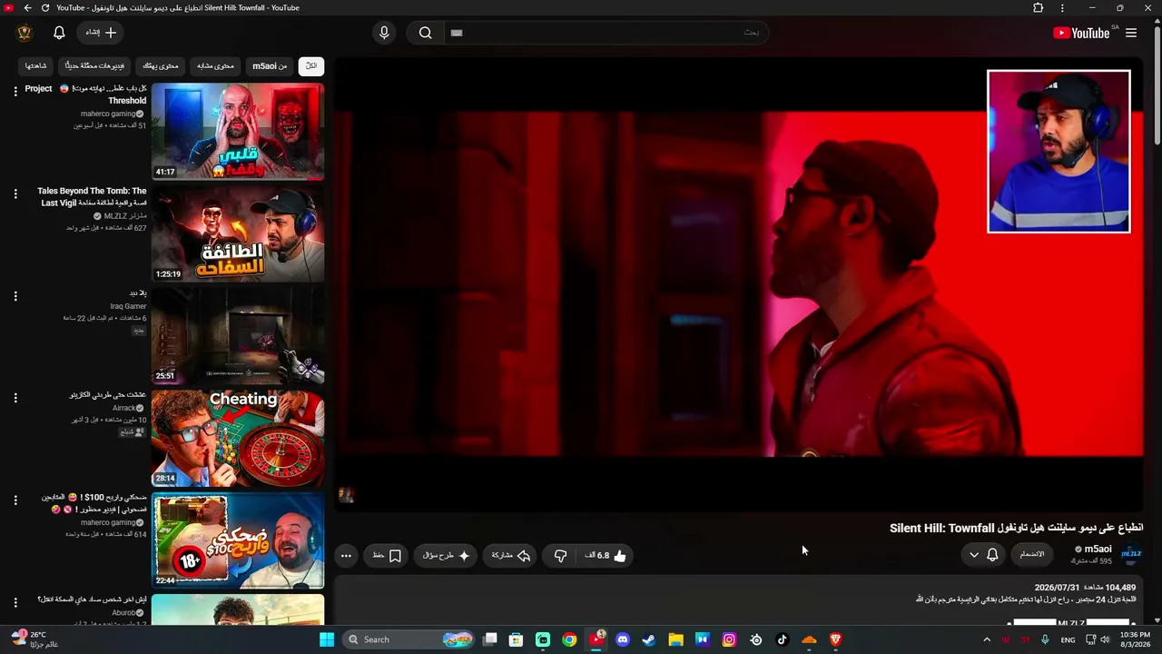Open the Iraq Gamer video thumbnail
Screen dimensions: 1162x654
click(x=238, y=336)
